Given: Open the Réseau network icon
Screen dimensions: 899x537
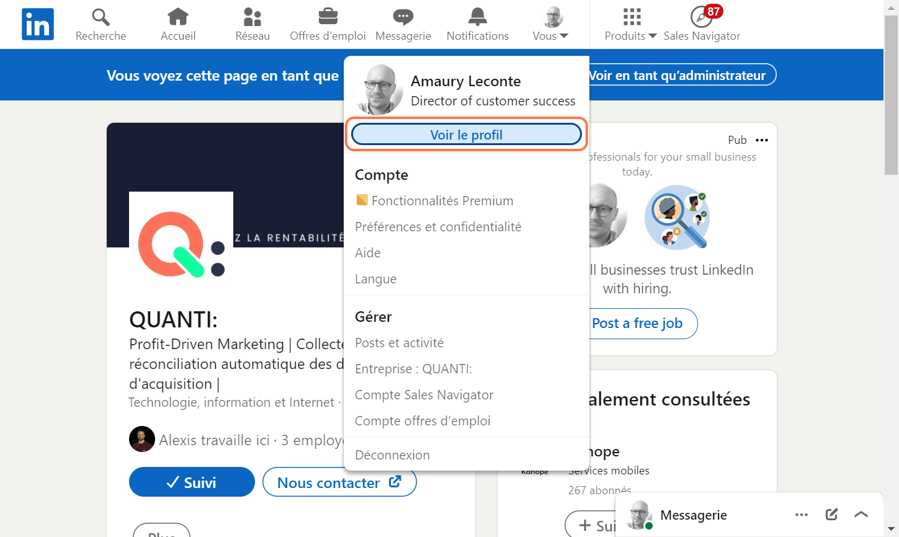Looking at the screenshot, I should coord(253,17).
